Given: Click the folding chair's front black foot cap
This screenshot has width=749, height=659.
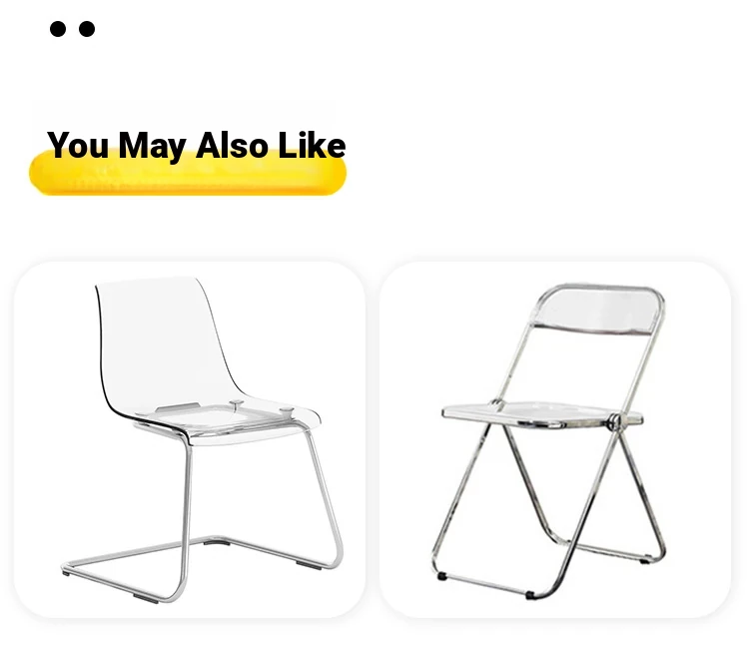Looking at the screenshot, I should [x=529, y=595].
